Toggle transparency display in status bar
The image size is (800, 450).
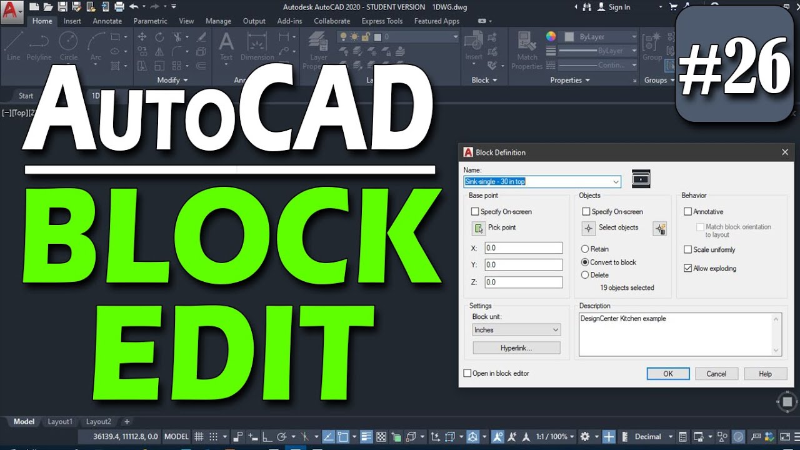(381, 437)
